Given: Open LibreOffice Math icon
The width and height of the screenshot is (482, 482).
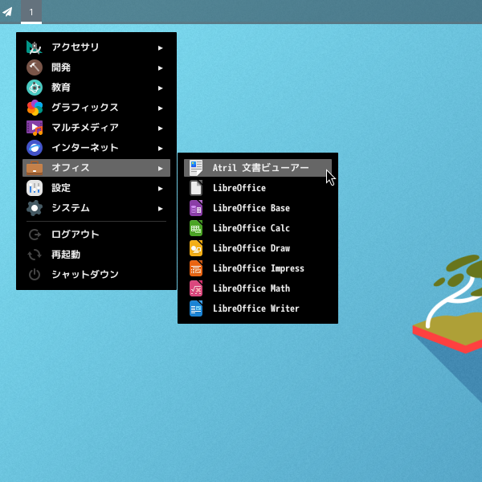Looking at the screenshot, I should (x=196, y=288).
